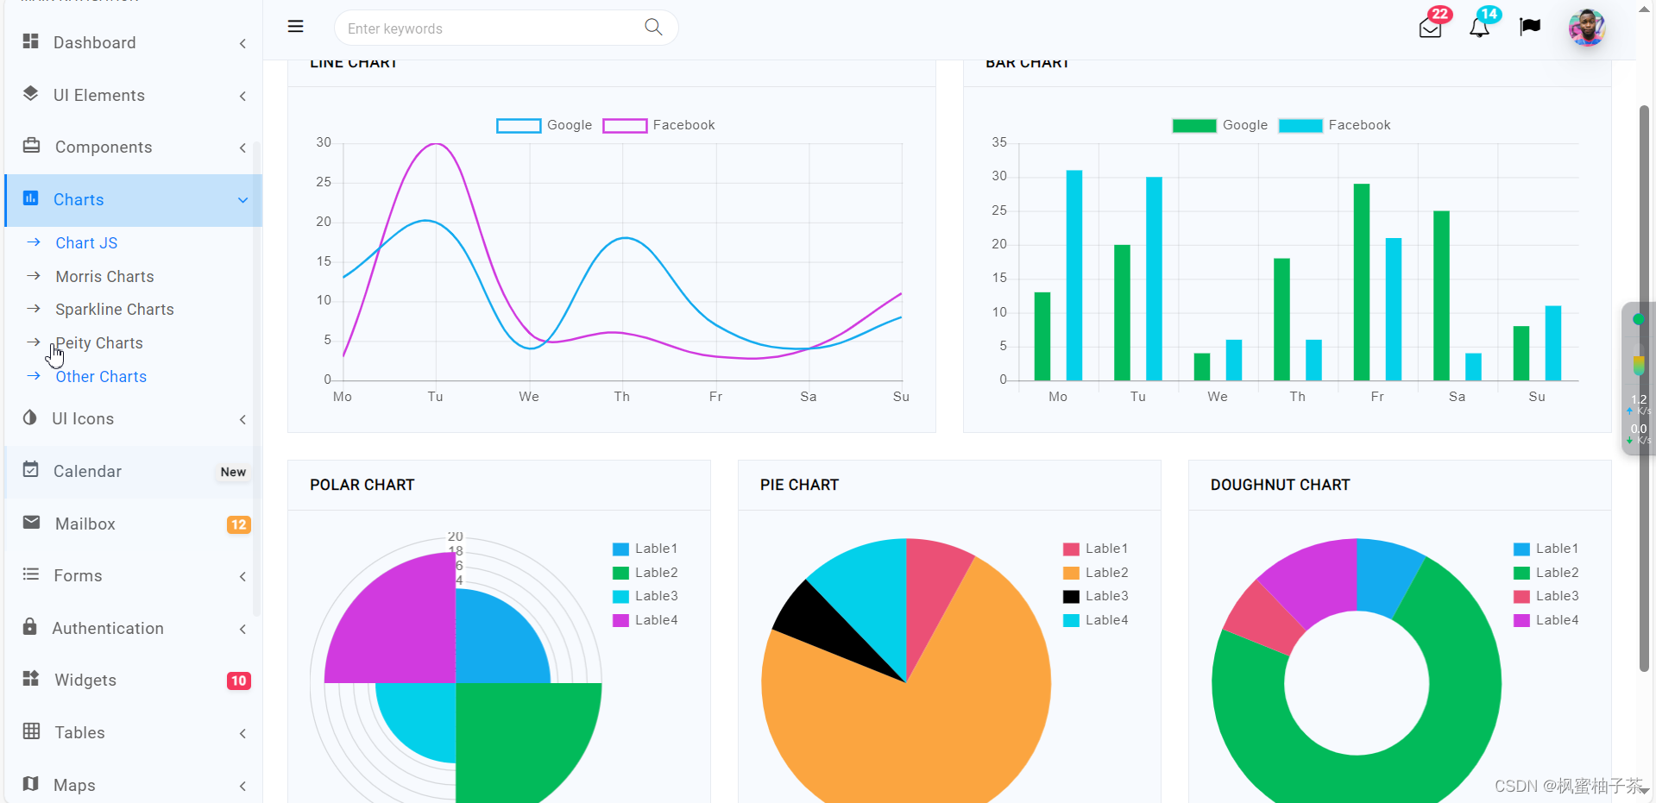Click the page vertical scrollbar

pyautogui.click(x=1644, y=388)
